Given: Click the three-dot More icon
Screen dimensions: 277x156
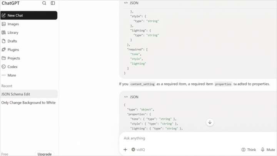Looking at the screenshot, I should [4, 75].
